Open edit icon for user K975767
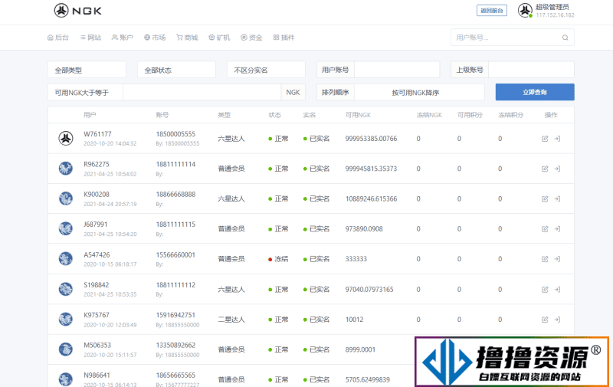613x387 pixels. [x=545, y=320]
